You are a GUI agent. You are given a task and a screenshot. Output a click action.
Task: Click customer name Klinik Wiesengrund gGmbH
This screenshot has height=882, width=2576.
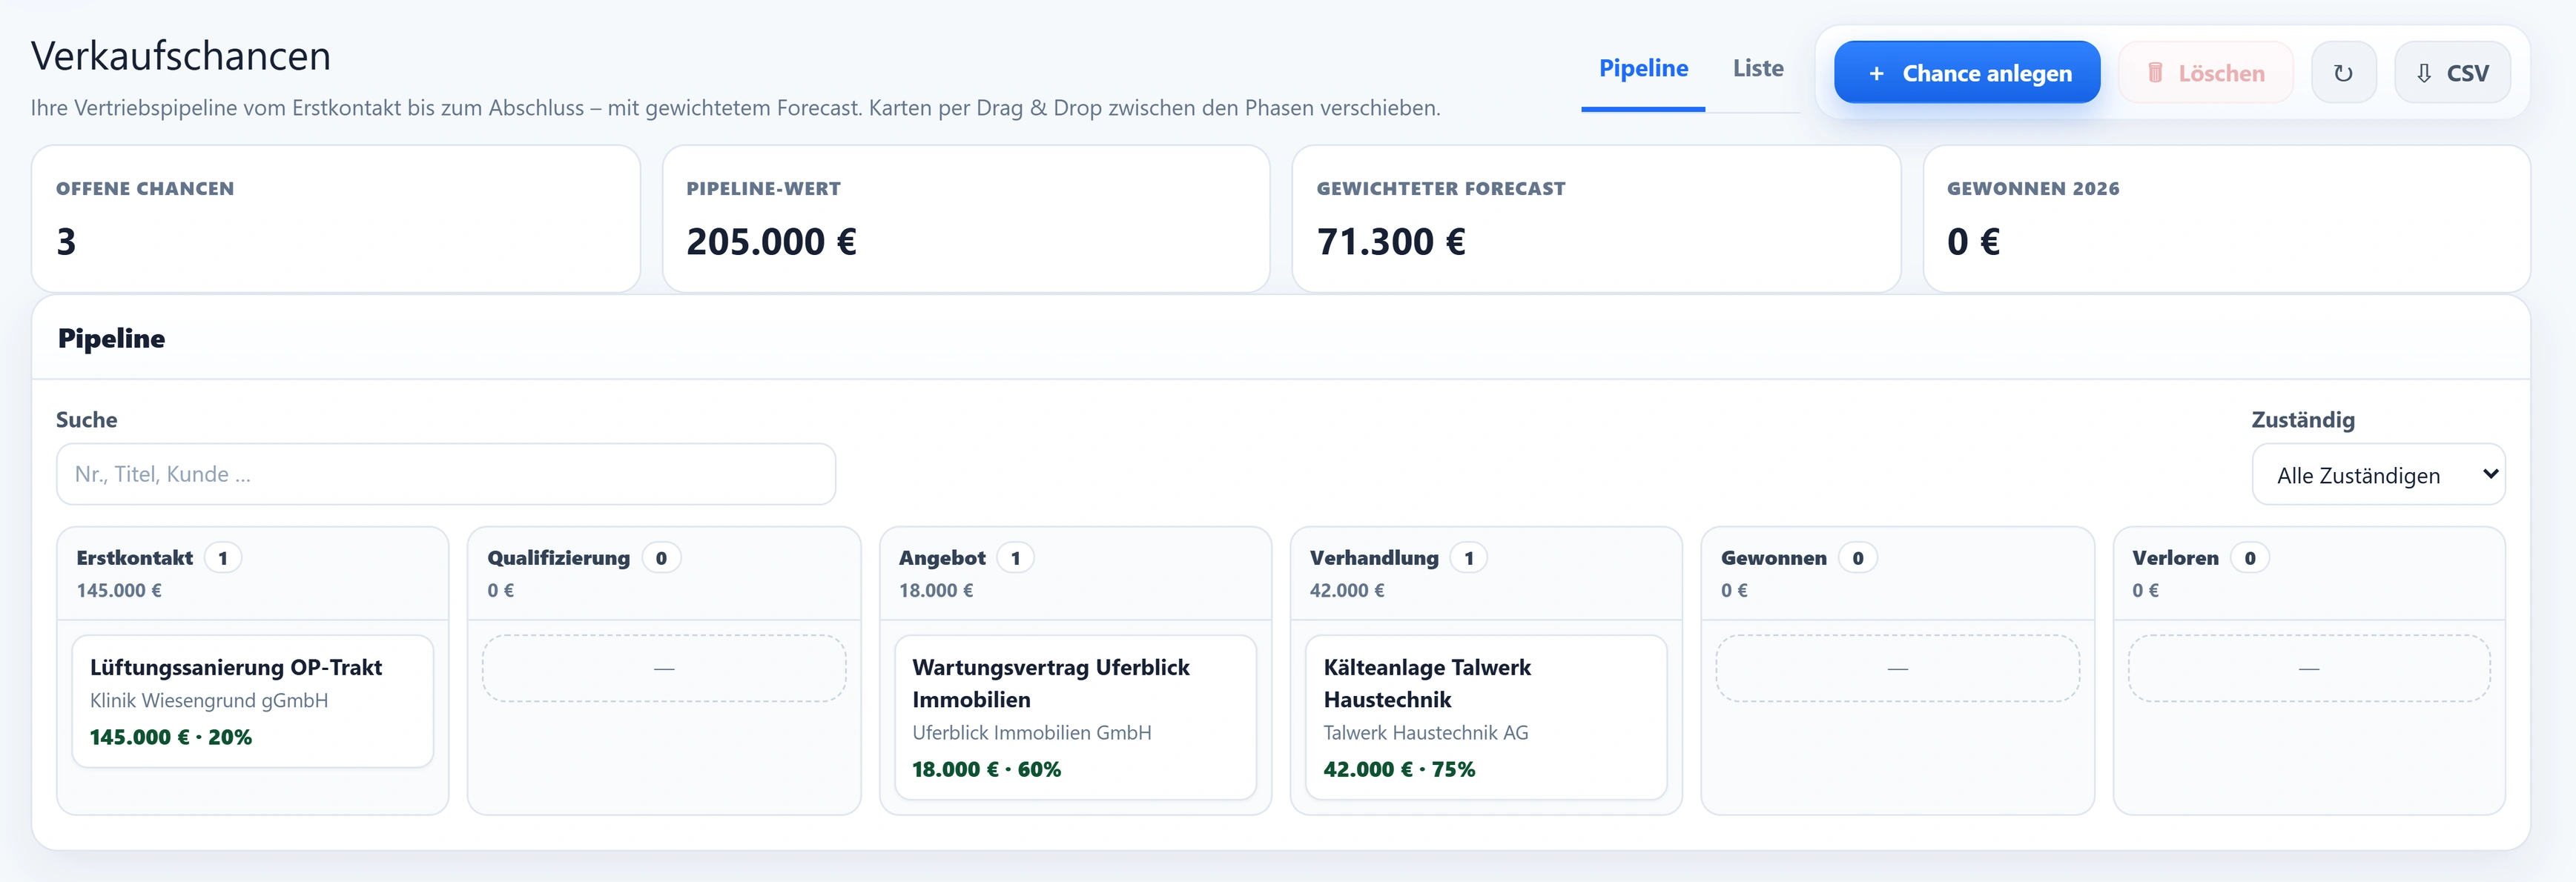[209, 701]
